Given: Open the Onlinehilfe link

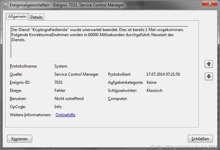Looking at the screenshot, I should click(x=65, y=115).
